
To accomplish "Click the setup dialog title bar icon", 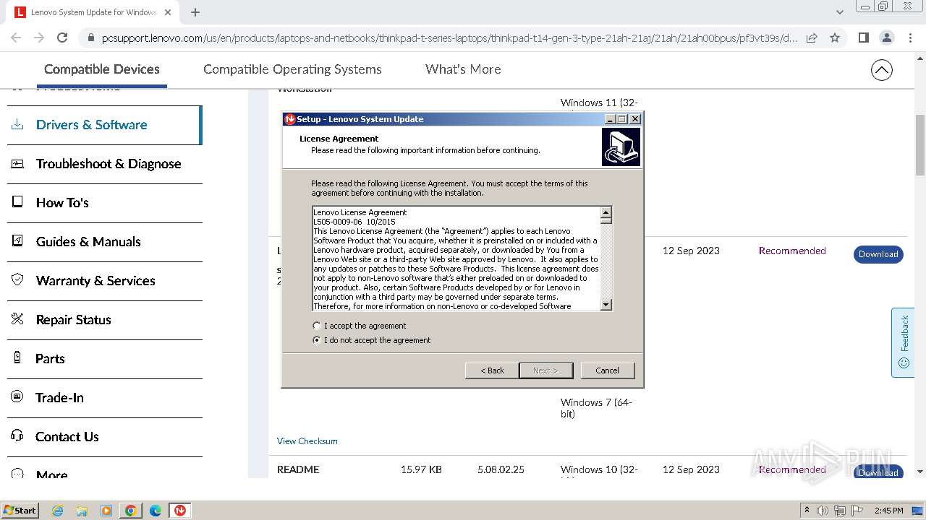I will [290, 119].
